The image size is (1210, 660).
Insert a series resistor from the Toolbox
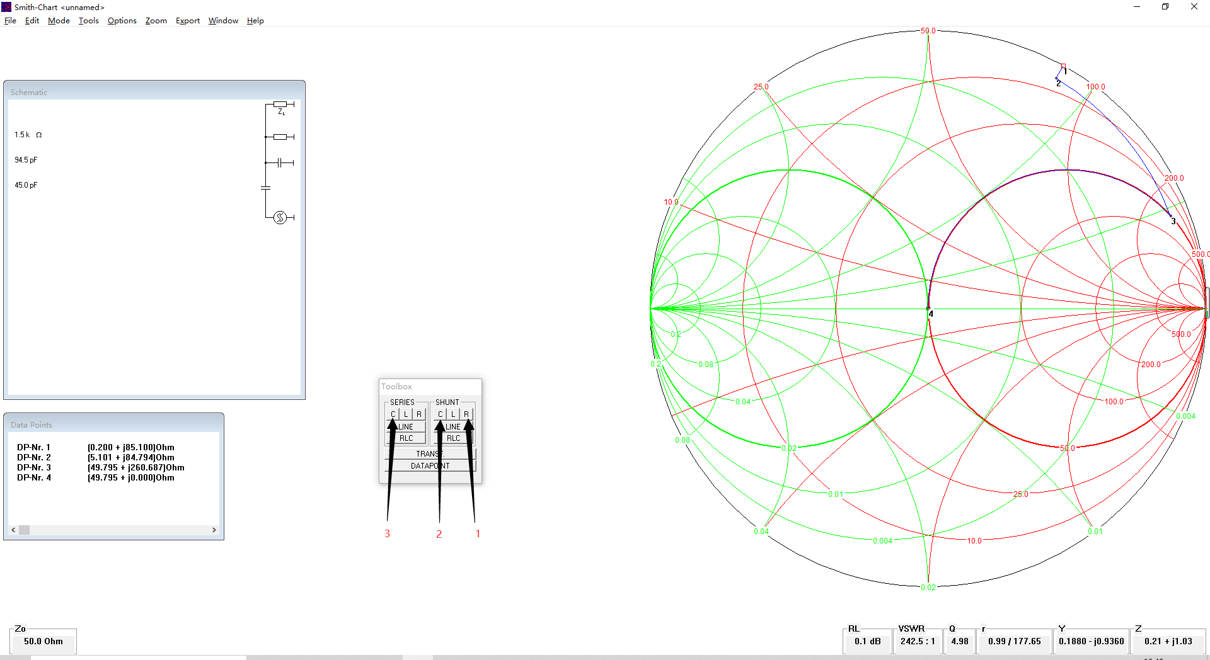[x=419, y=414]
